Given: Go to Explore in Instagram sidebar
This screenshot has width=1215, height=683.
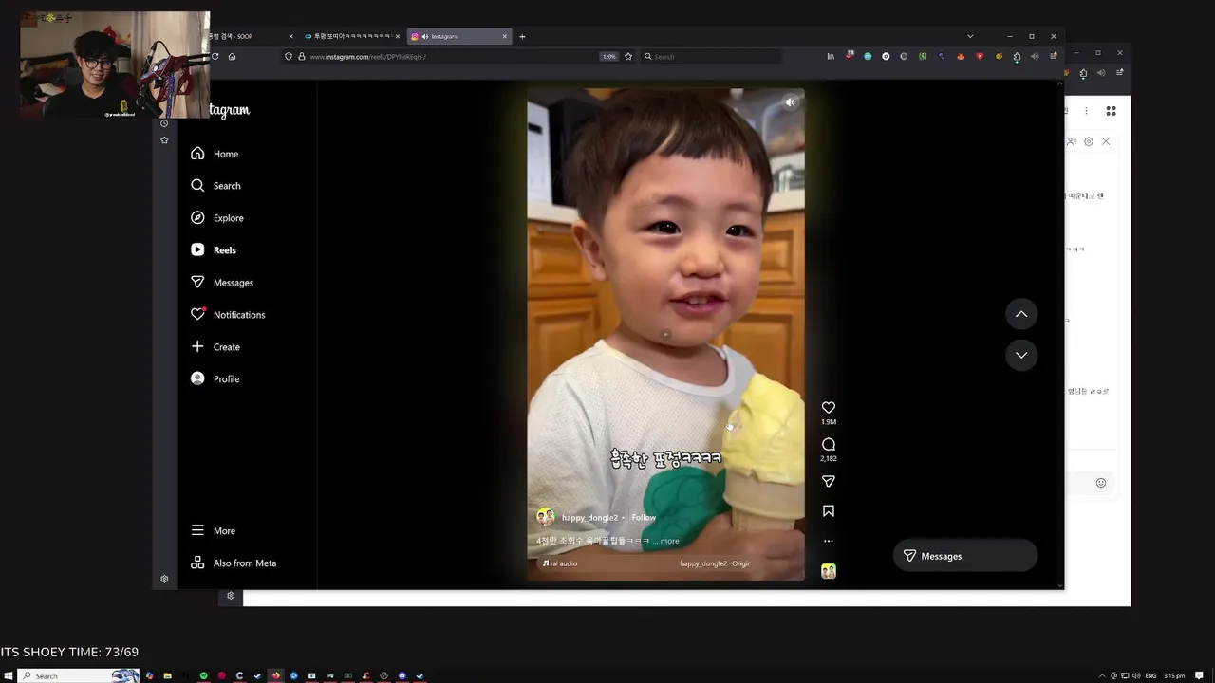Looking at the screenshot, I should point(217,218).
